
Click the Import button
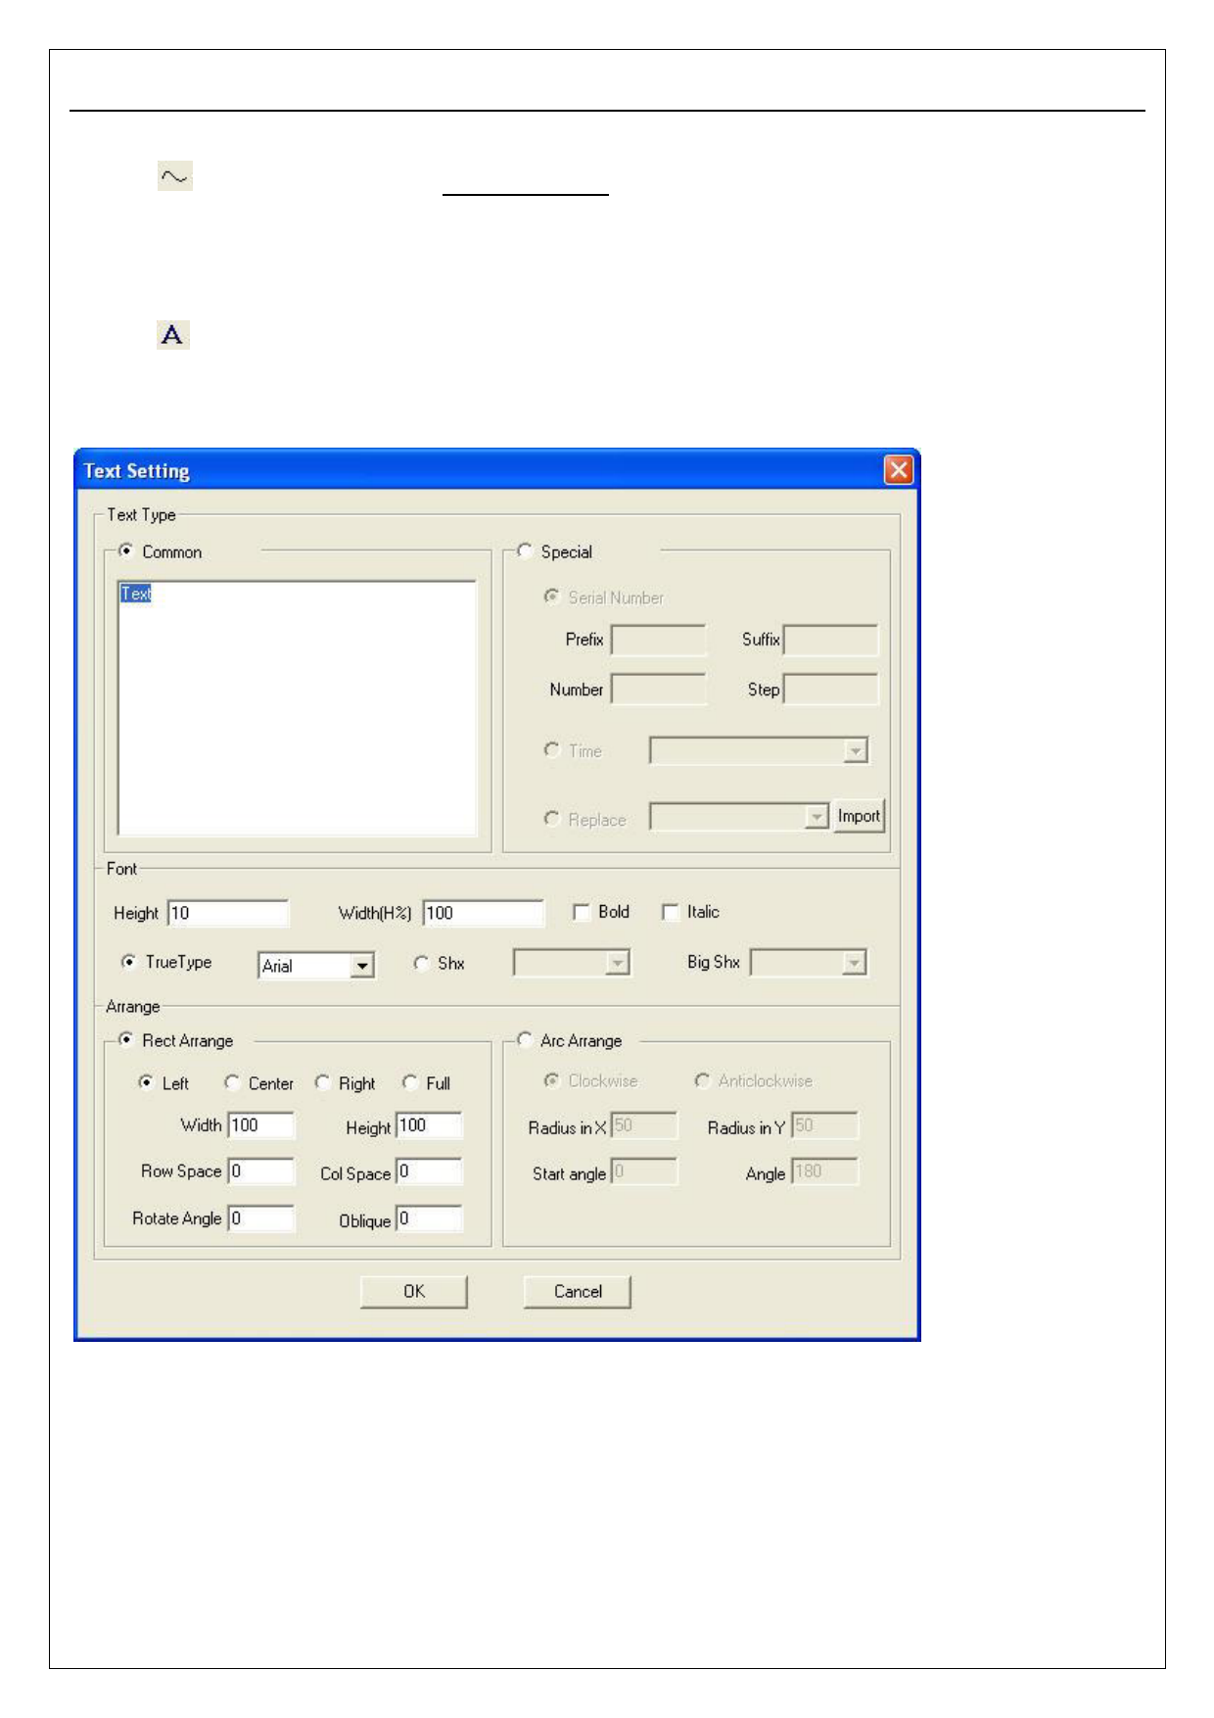pos(859,816)
